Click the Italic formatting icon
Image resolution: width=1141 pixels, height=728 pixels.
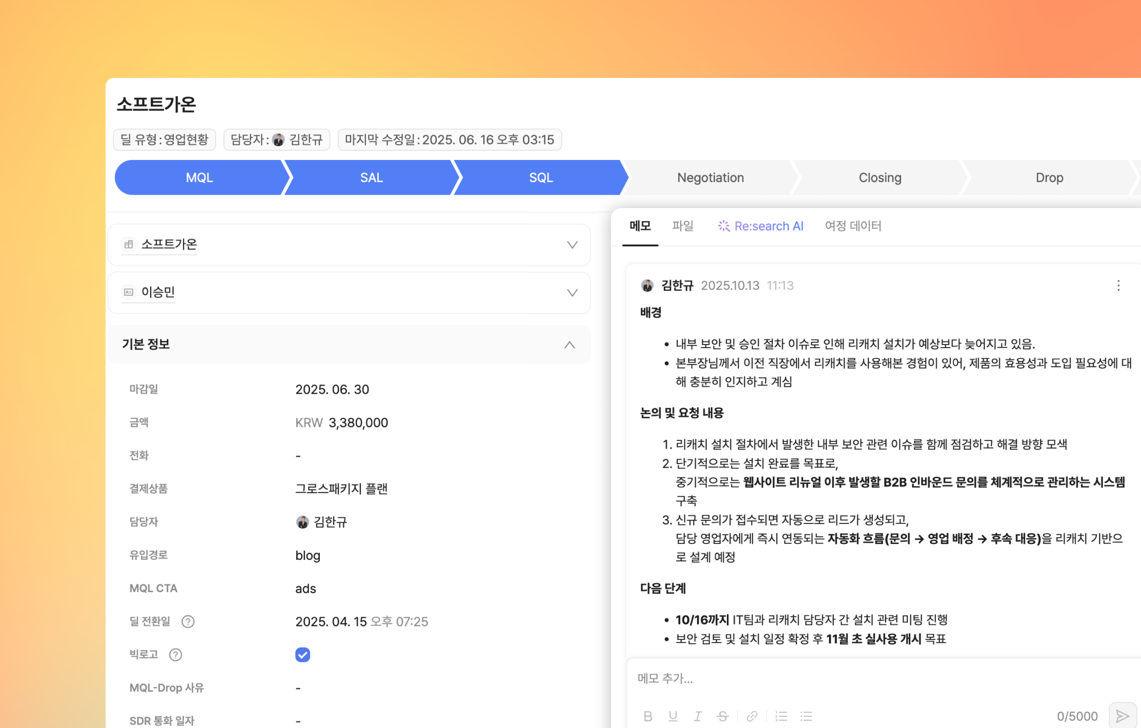point(698,716)
